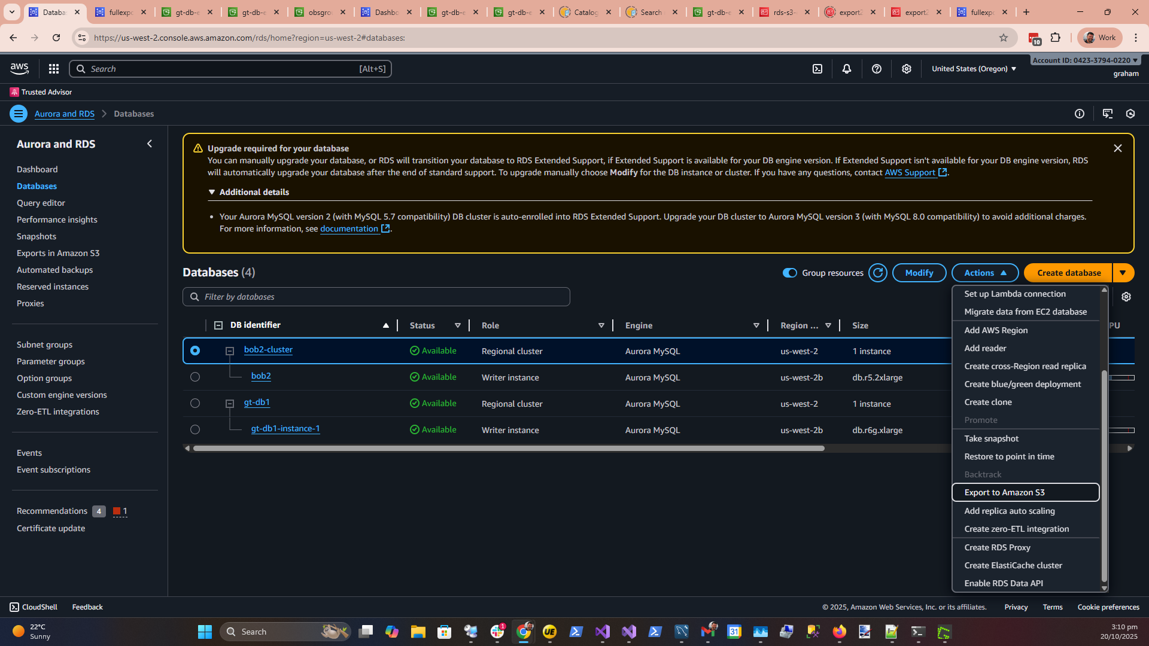Dismiss the upgrade required warning banner
The height and width of the screenshot is (646, 1149).
click(x=1117, y=148)
